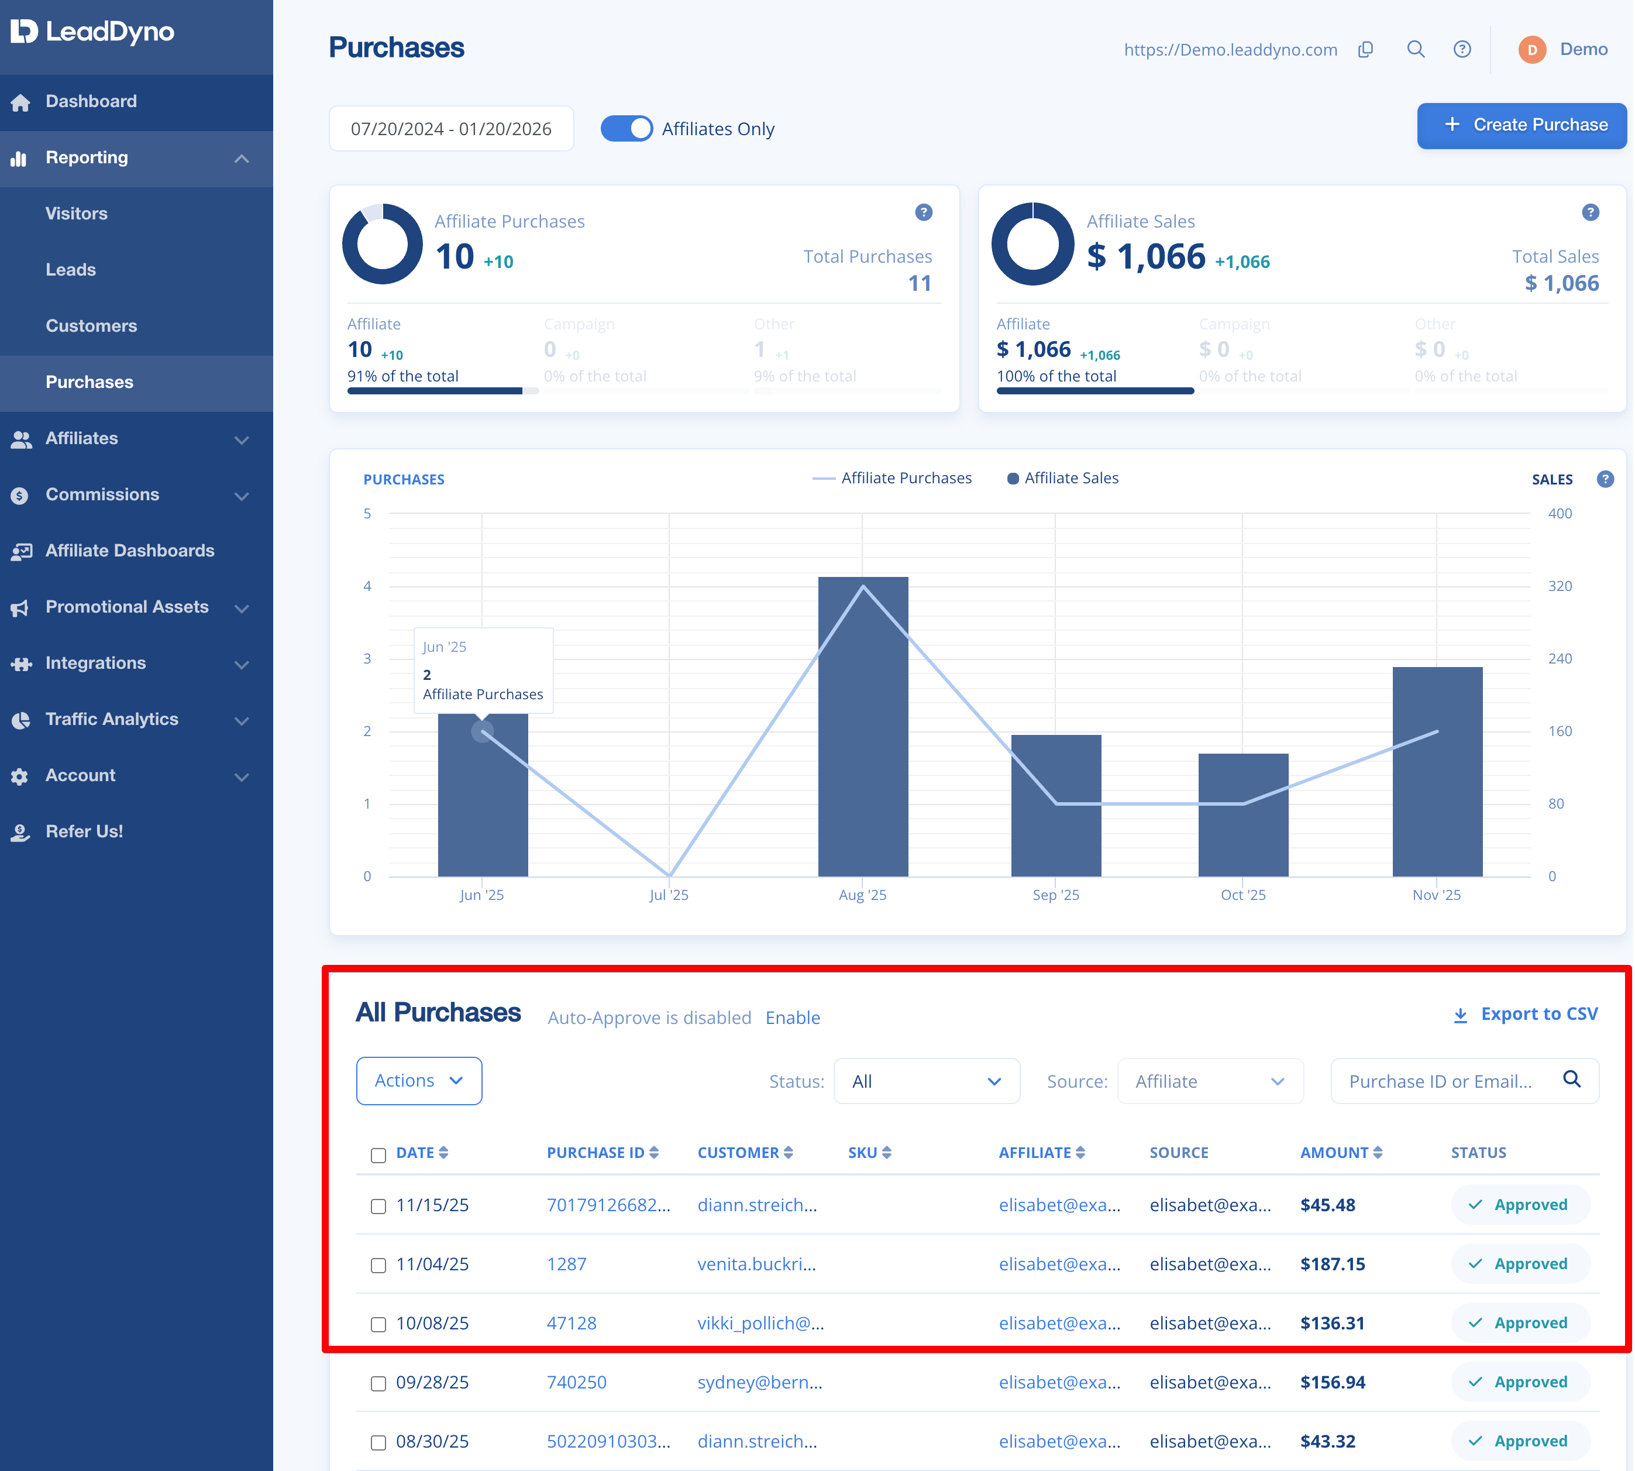Screen dimensions: 1635x1471
Task: Click the orange Demo avatar icon
Action: (1531, 49)
